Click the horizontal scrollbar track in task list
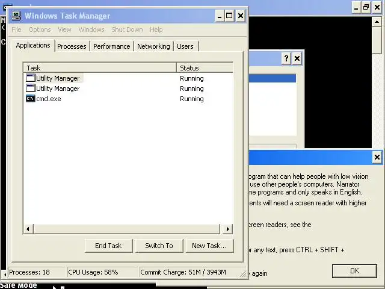The image size is (385, 289). [127, 229]
